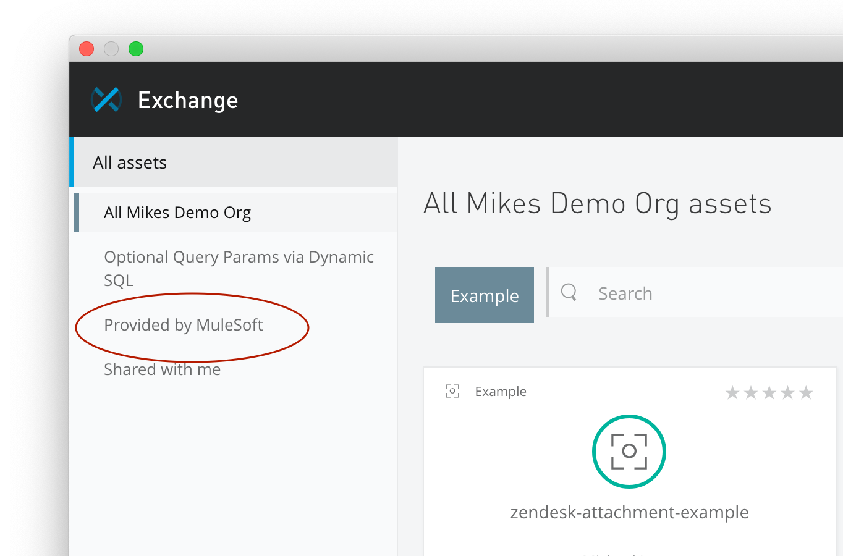Click the Example label on the card
Screen dimensions: 843x556
[x=501, y=392]
